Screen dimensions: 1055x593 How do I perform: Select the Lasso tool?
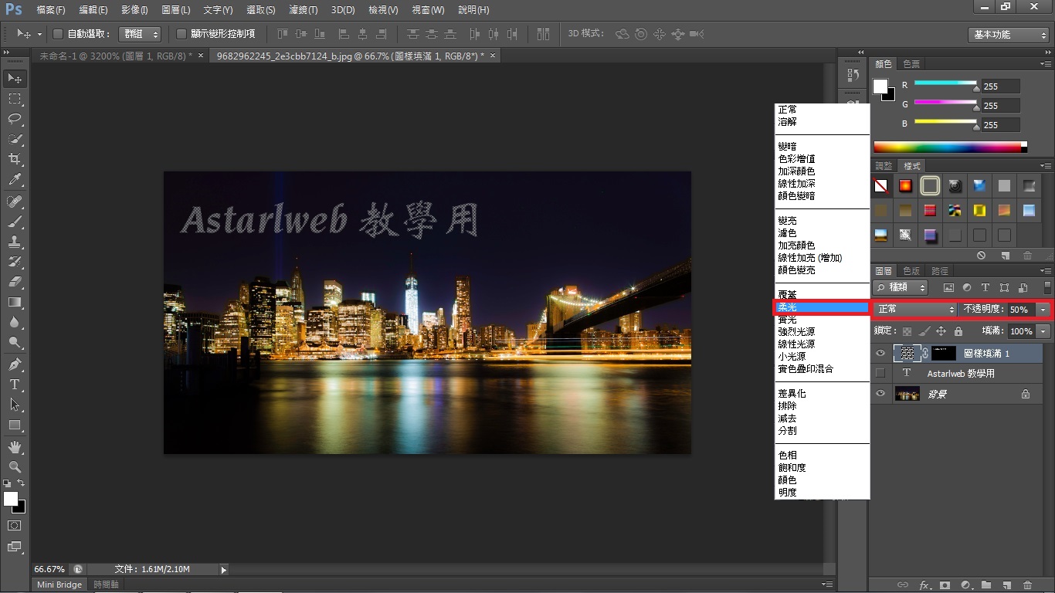pos(15,119)
